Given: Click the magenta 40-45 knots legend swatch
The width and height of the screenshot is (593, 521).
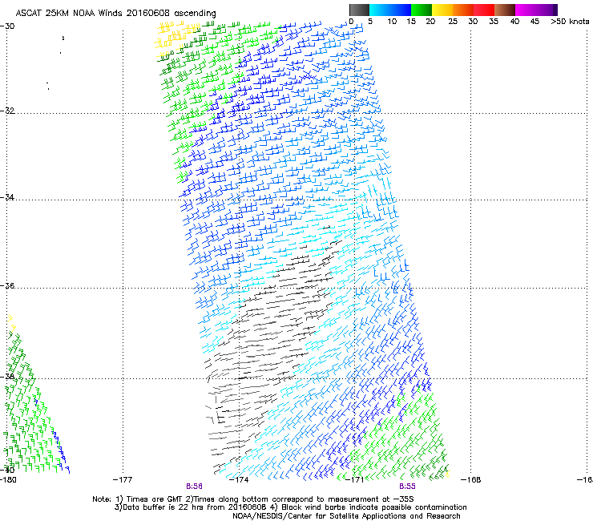Looking at the screenshot, I should click(526, 10).
